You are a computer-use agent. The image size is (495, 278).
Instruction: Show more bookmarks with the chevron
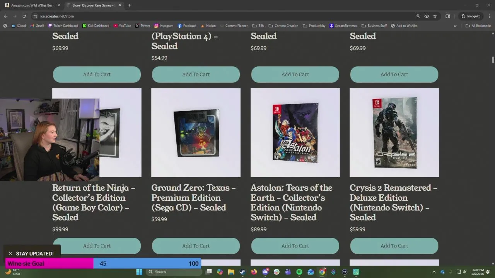coord(455,26)
